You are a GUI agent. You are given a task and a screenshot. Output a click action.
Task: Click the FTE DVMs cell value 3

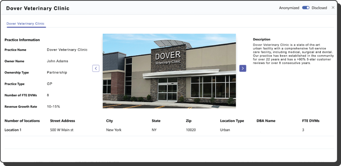(x=303, y=130)
